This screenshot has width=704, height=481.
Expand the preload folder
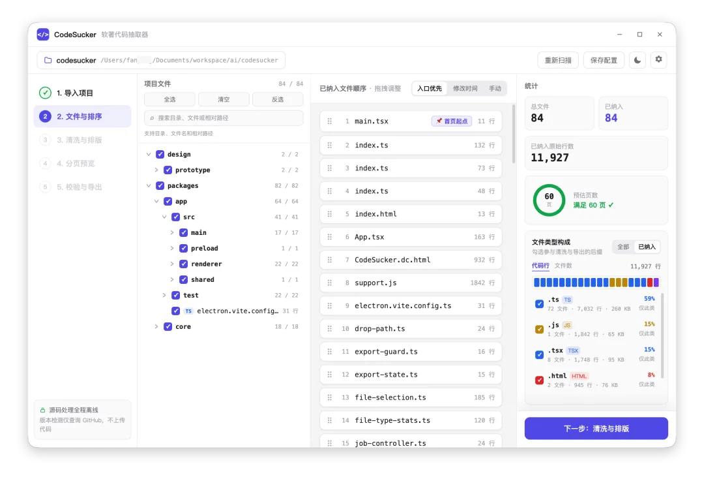(x=172, y=248)
